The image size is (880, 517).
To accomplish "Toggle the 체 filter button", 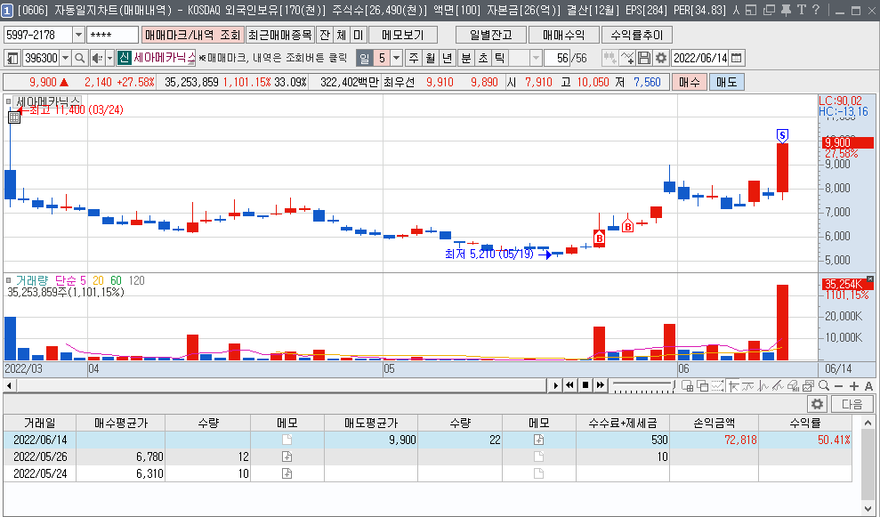I will [x=341, y=35].
